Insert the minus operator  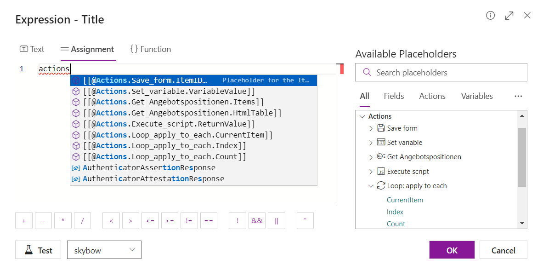tap(43, 221)
